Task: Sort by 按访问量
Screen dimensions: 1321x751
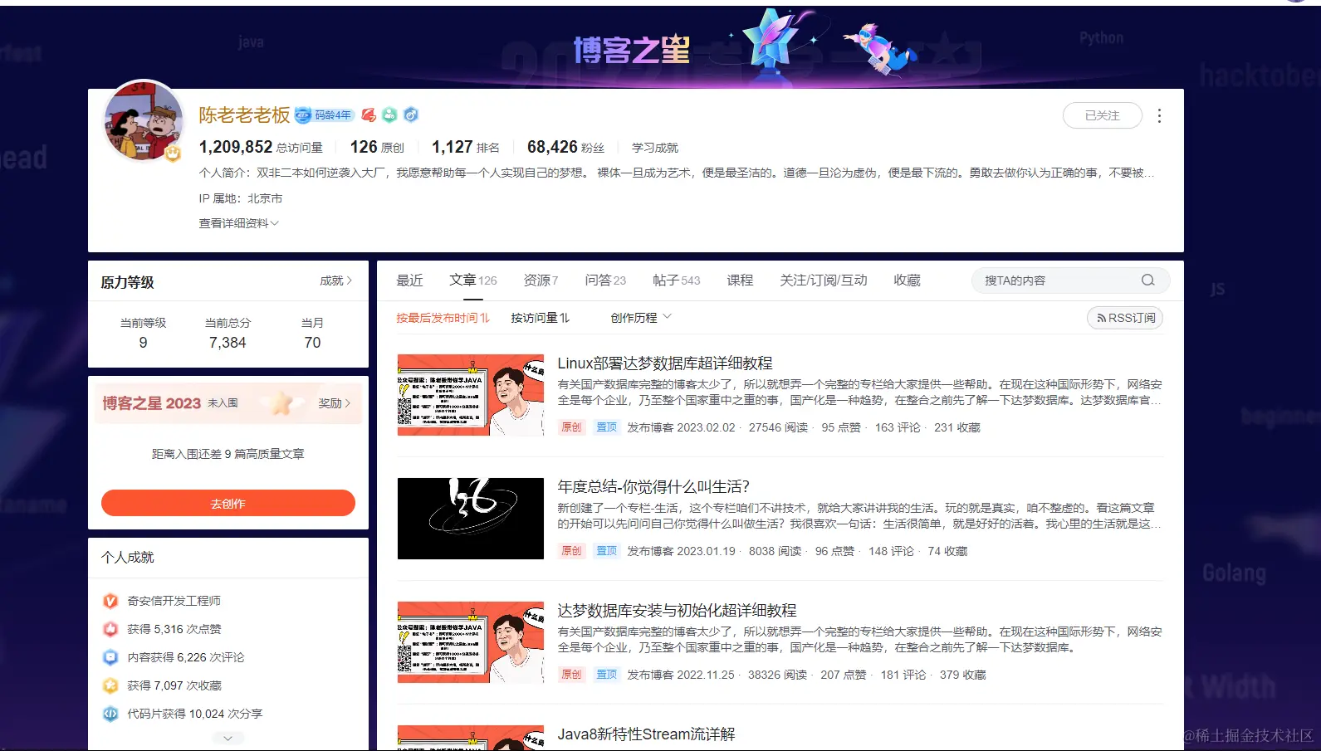Action: [540, 318]
